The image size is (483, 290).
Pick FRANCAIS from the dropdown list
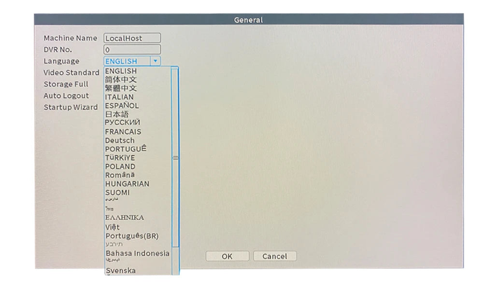point(123,132)
